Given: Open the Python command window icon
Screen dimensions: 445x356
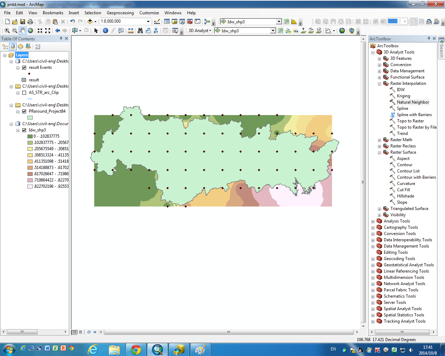Looking at the screenshot, I should tap(197, 22).
